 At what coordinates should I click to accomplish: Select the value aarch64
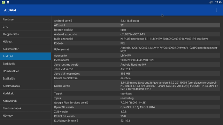coord(125,78)
